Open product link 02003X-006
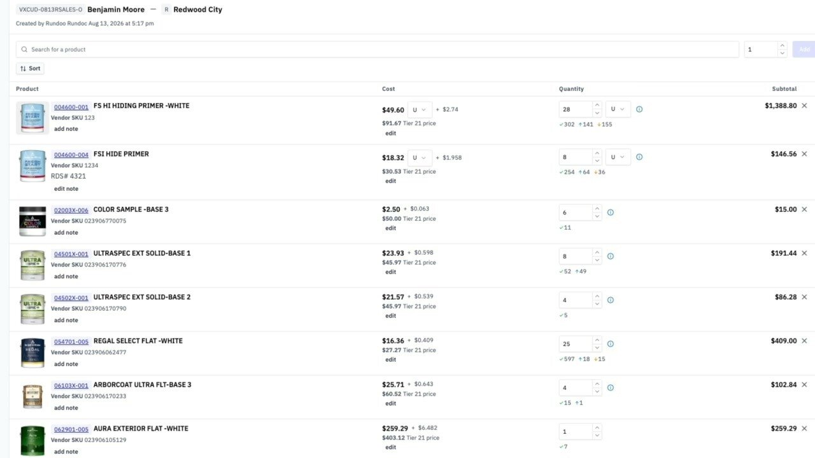 pos(71,211)
